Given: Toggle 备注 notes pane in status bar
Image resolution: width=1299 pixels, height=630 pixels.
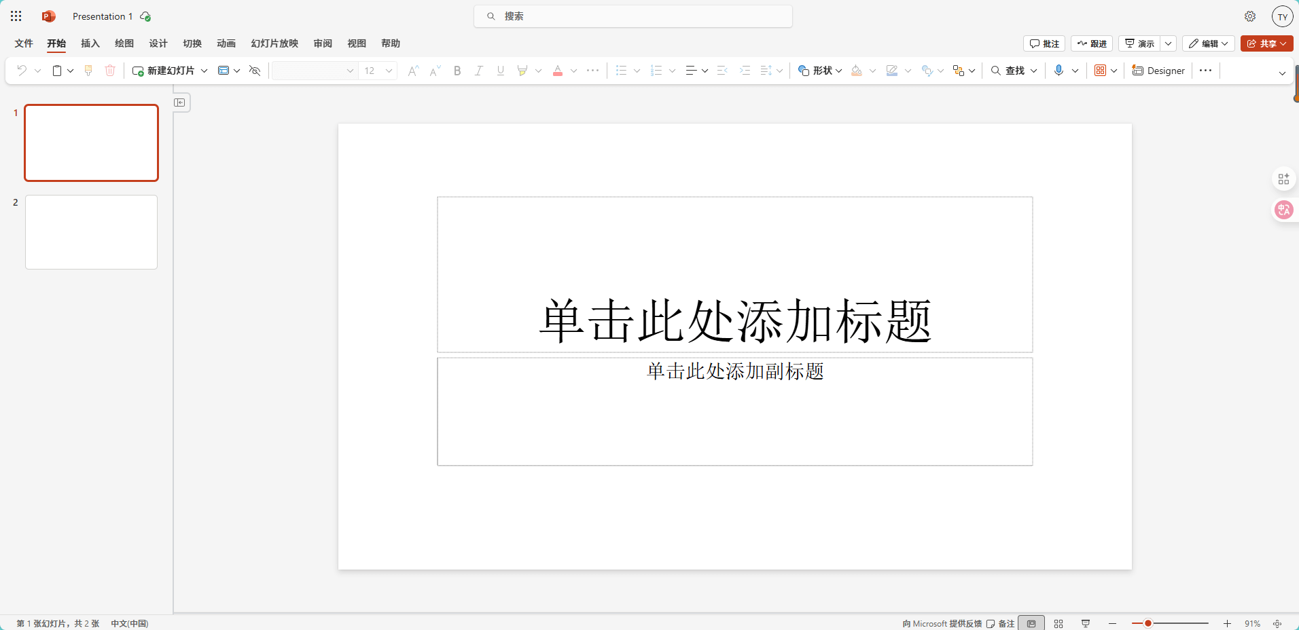Looking at the screenshot, I should (x=1000, y=623).
